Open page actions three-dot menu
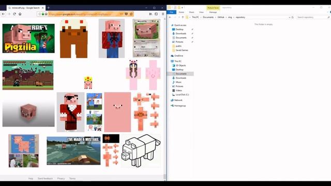Screen dimensions: 331x186 tap(122, 14)
